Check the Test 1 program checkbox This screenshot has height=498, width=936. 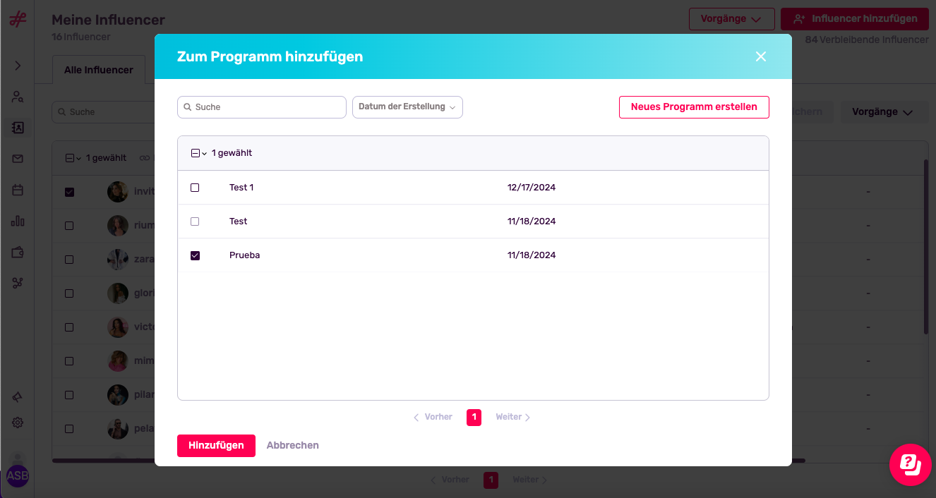pyautogui.click(x=195, y=188)
